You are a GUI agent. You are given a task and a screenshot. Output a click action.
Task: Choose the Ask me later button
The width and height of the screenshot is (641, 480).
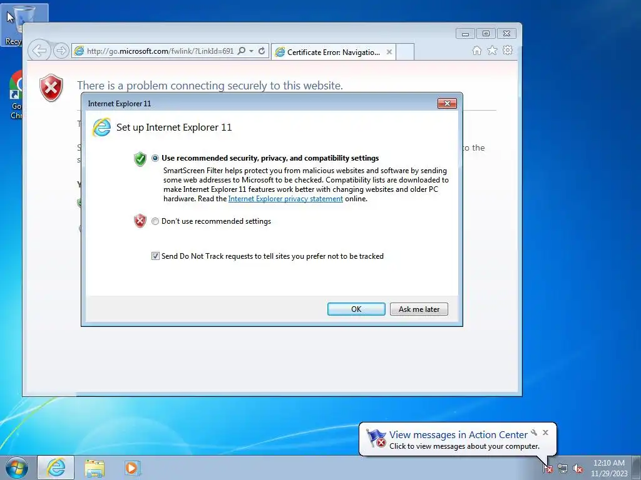pyautogui.click(x=419, y=309)
